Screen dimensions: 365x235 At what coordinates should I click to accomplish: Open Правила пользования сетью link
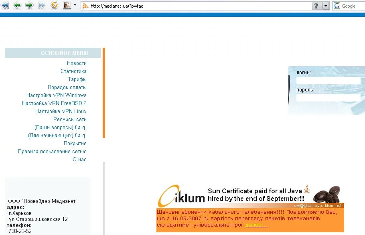(52, 152)
